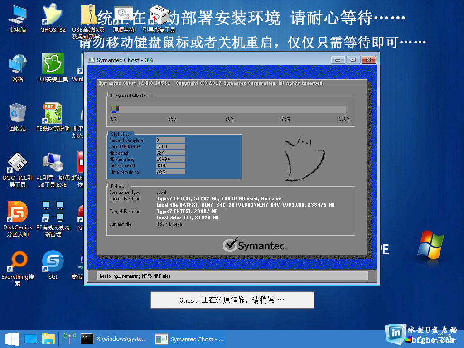This screenshot has height=348, width=464.
Task: Click the MB copied value 324
Action: 171,153
